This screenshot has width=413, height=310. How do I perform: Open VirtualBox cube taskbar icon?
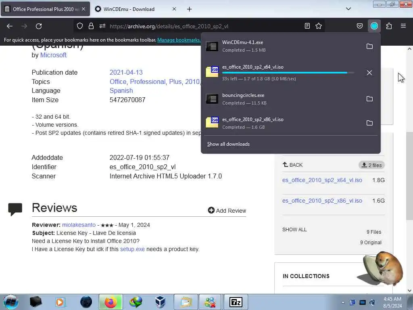(x=160, y=302)
